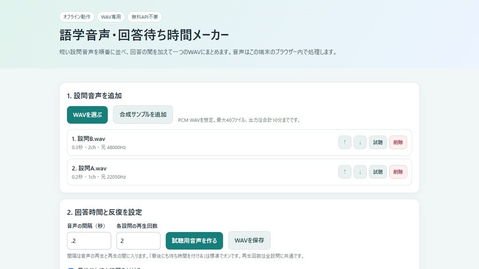Image resolution: width=479 pixels, height=269 pixels.
Task: Click the 無料API不要 badge
Action: (x=145, y=17)
